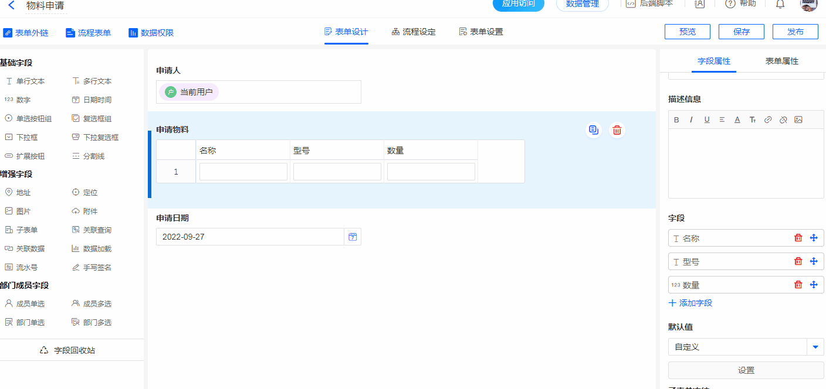Delete the selected 申请物料 field
The width and height of the screenshot is (826, 389).
click(617, 130)
